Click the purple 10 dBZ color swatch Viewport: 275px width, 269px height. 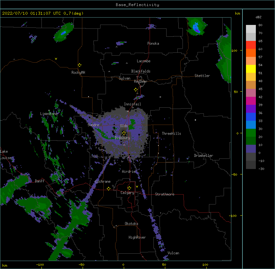pos(251,149)
